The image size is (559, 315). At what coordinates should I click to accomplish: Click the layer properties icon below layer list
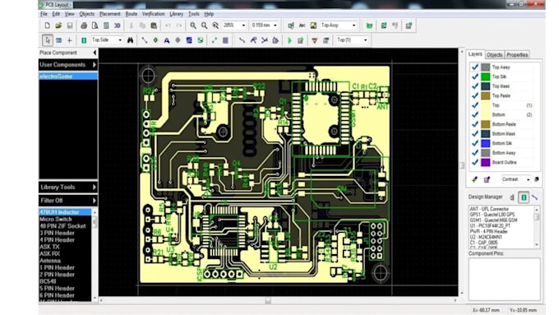[487, 179]
